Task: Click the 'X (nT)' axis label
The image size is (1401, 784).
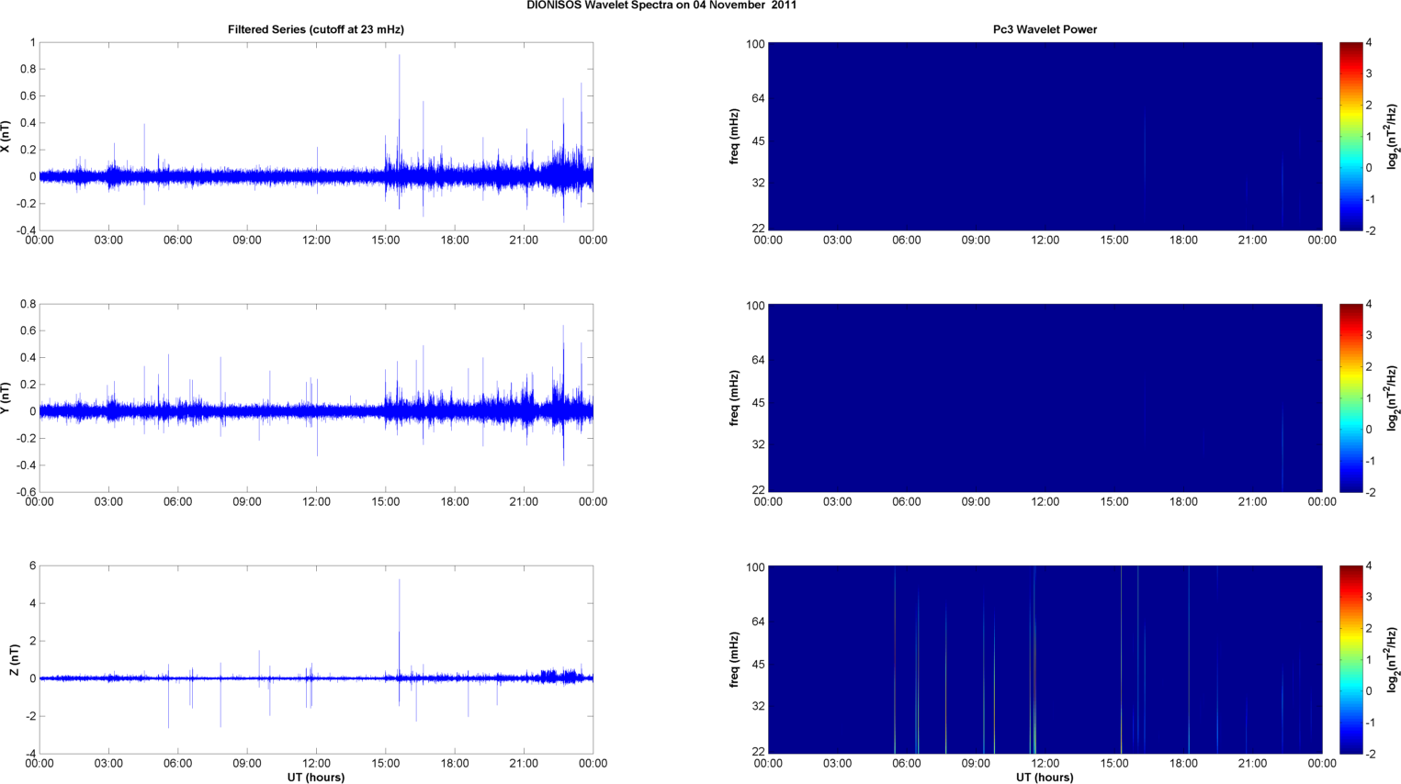Action: 6,137
